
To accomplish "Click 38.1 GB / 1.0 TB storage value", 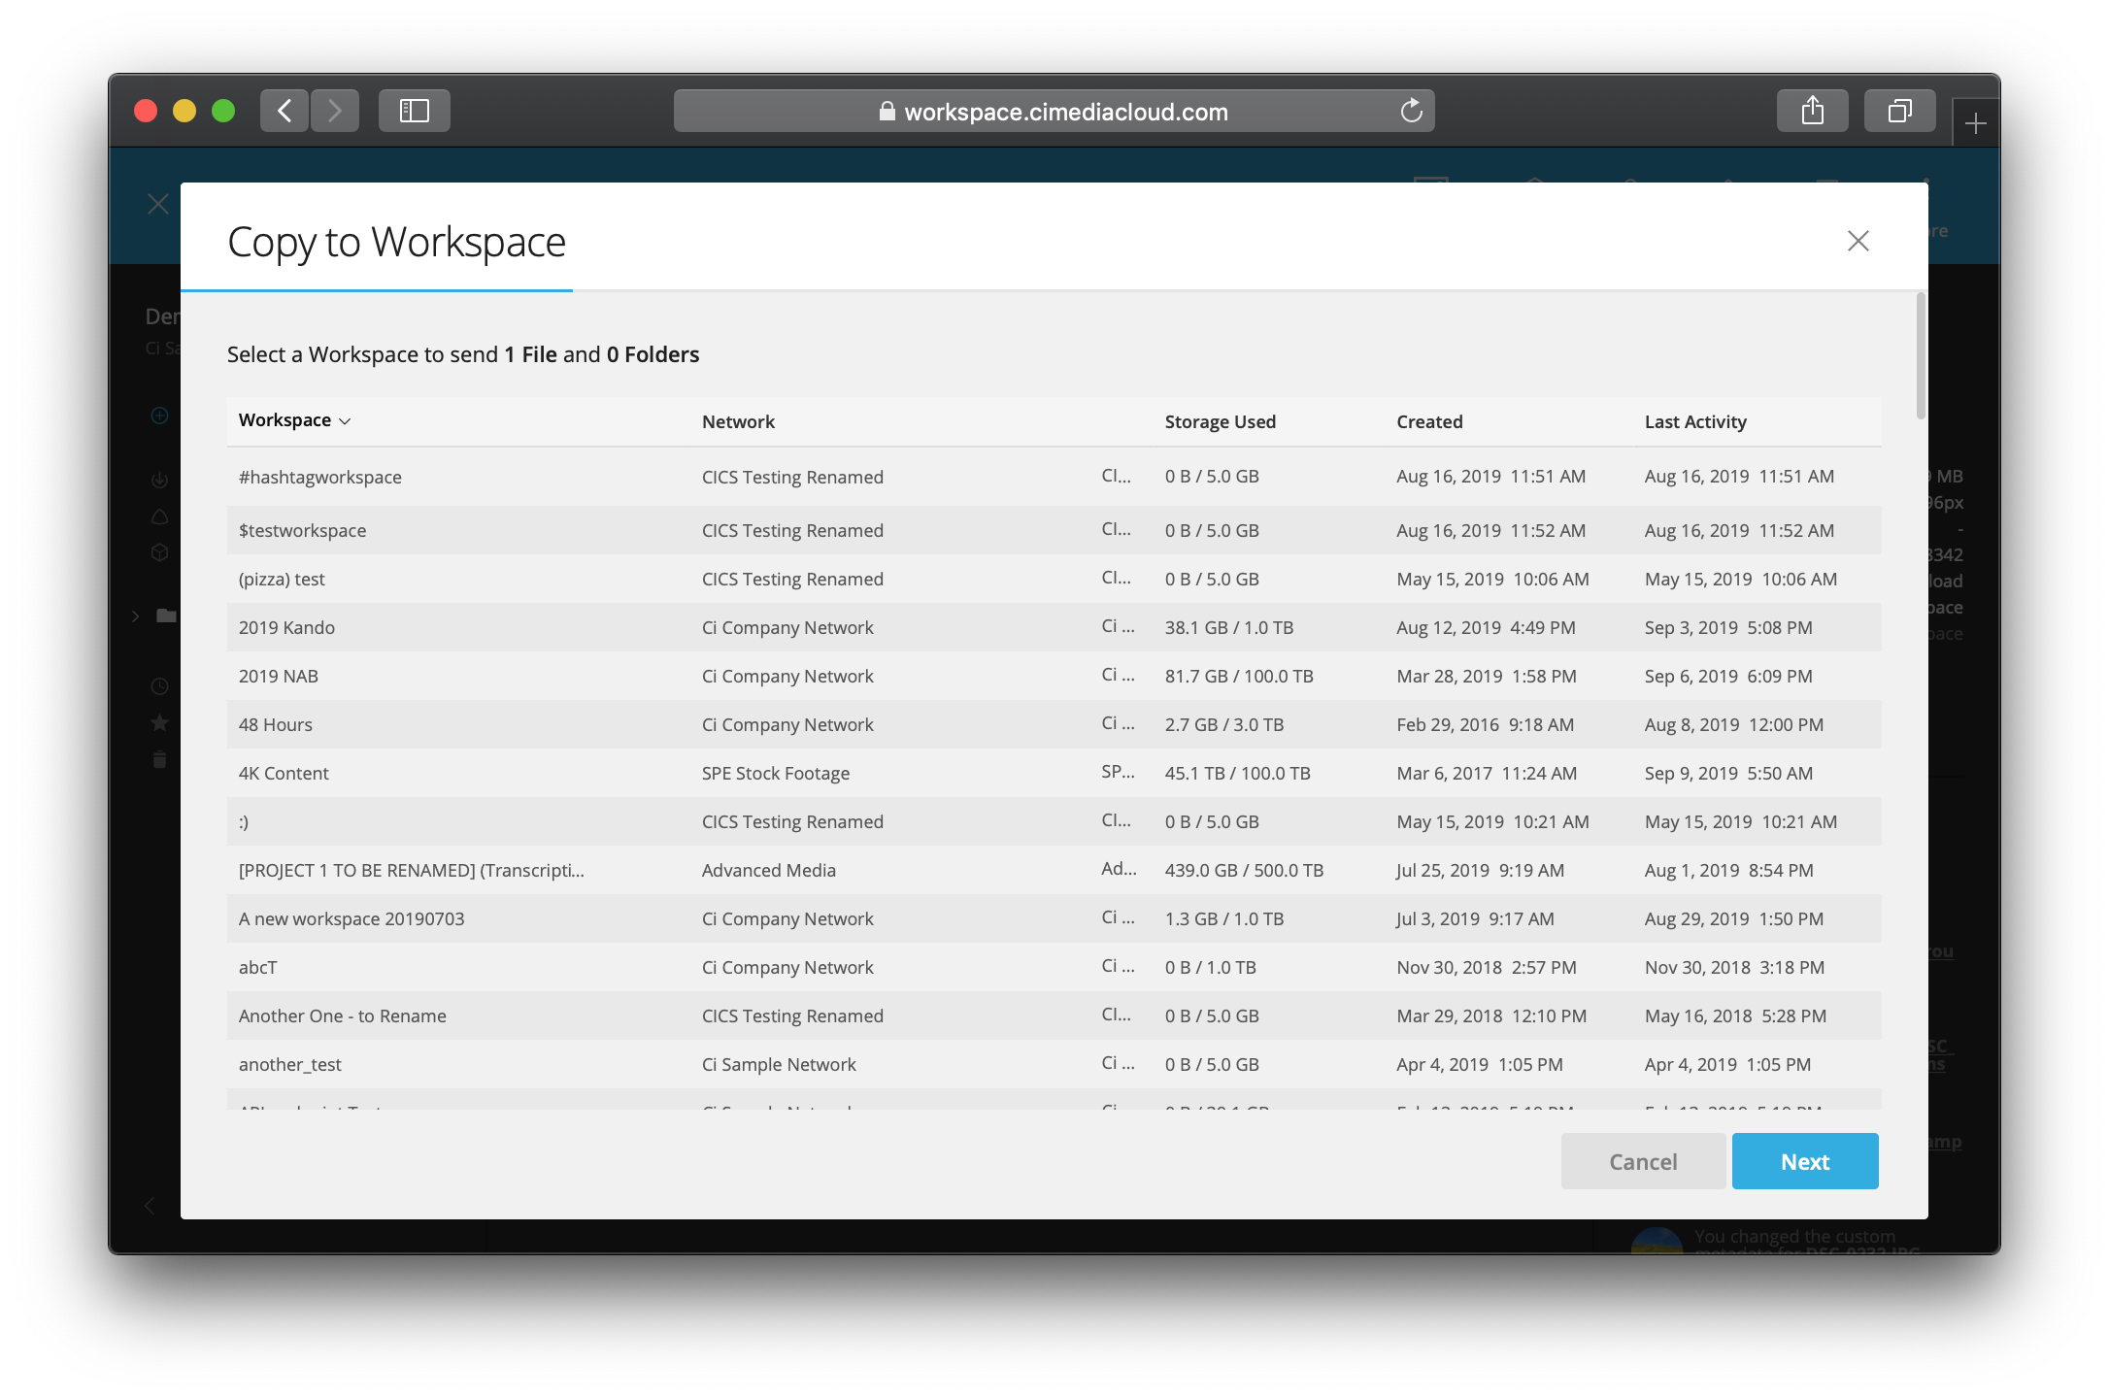I will [x=1228, y=627].
